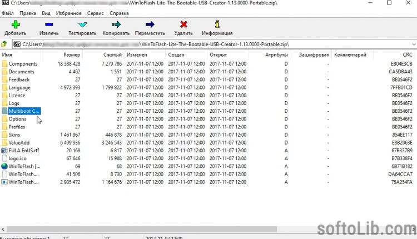Screen dimensions: 417x239
Task: Click the License folder icon
Action: click(4, 95)
